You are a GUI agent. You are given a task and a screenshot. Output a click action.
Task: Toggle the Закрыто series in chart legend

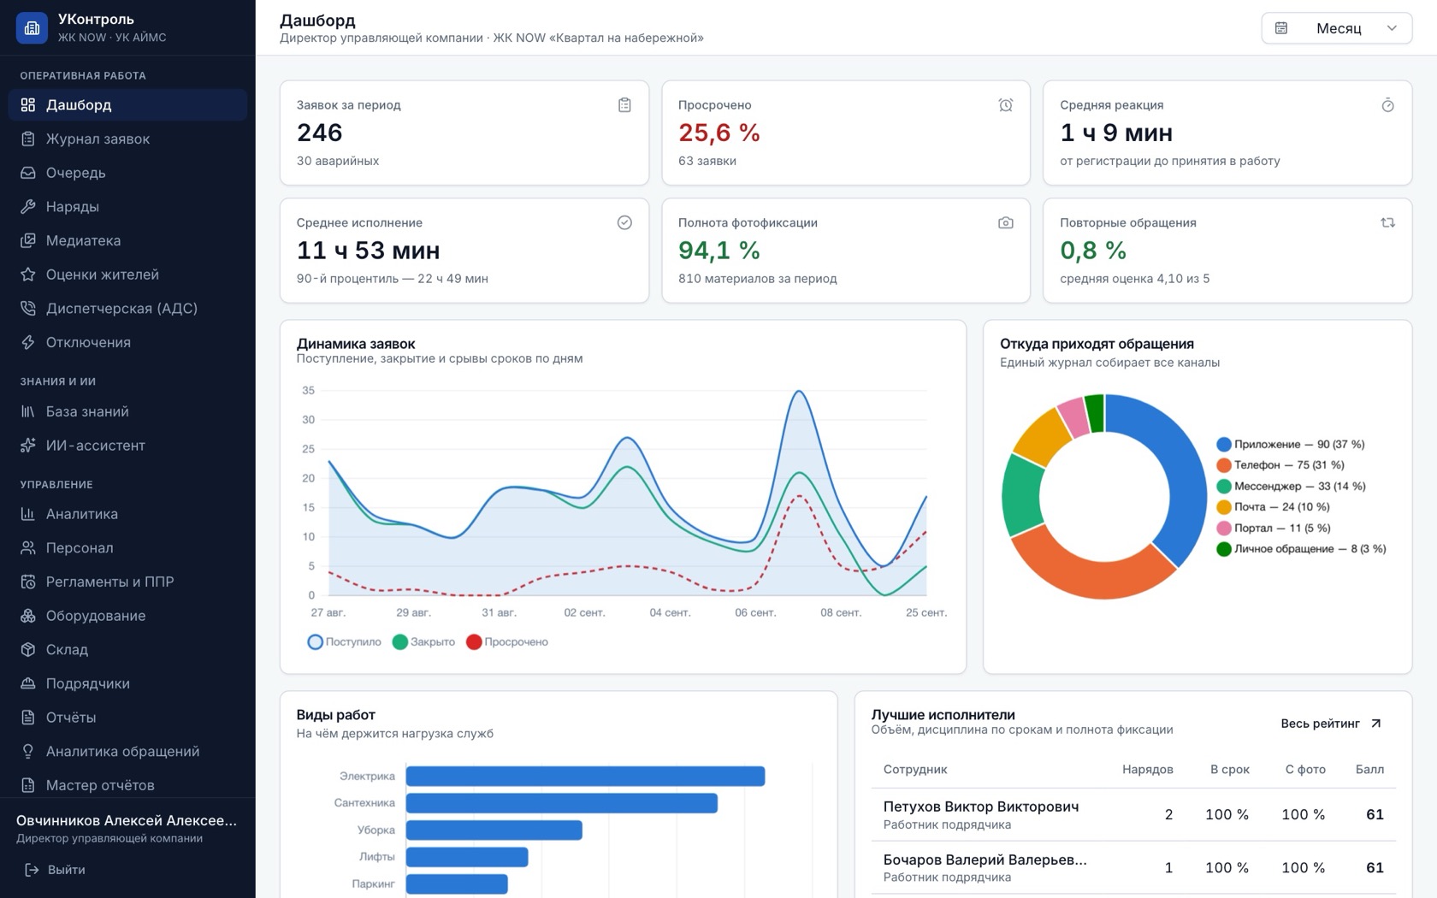(423, 642)
